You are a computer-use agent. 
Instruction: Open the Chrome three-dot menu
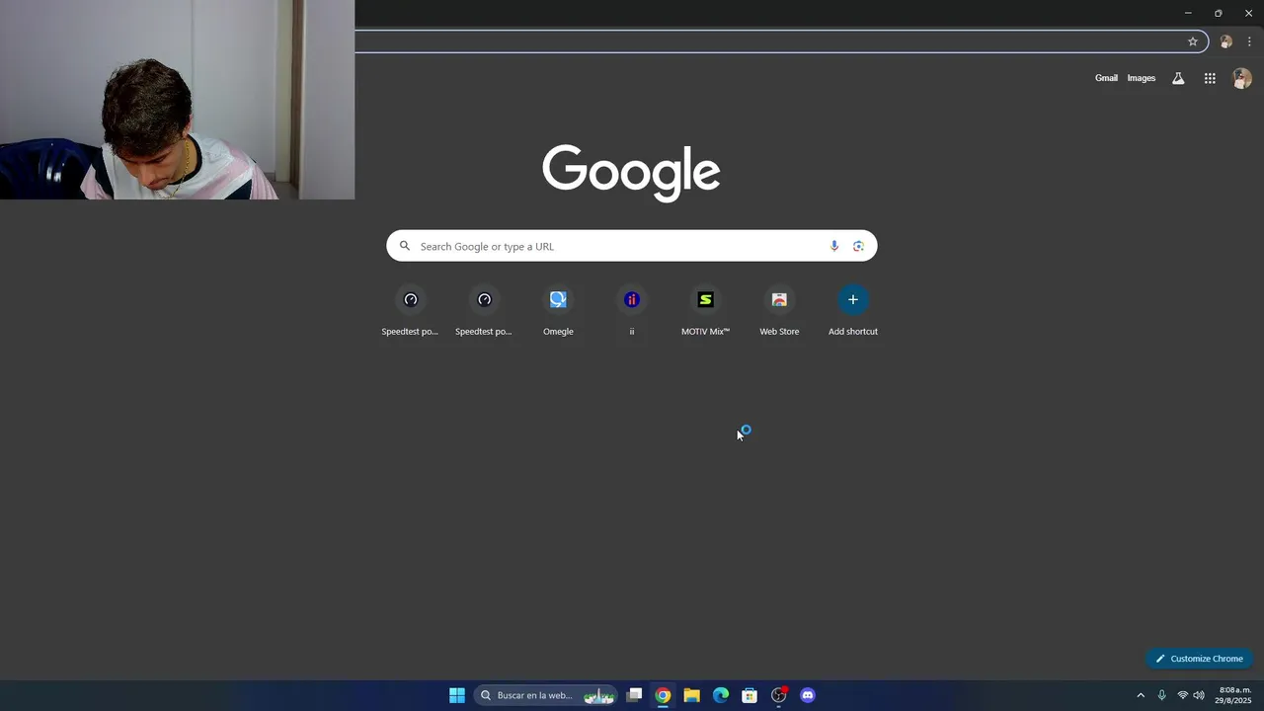(1249, 41)
